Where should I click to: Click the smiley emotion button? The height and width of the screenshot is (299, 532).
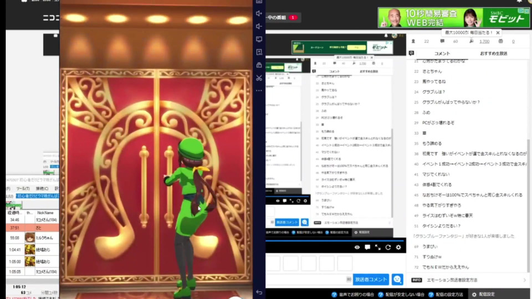pyautogui.click(x=397, y=279)
